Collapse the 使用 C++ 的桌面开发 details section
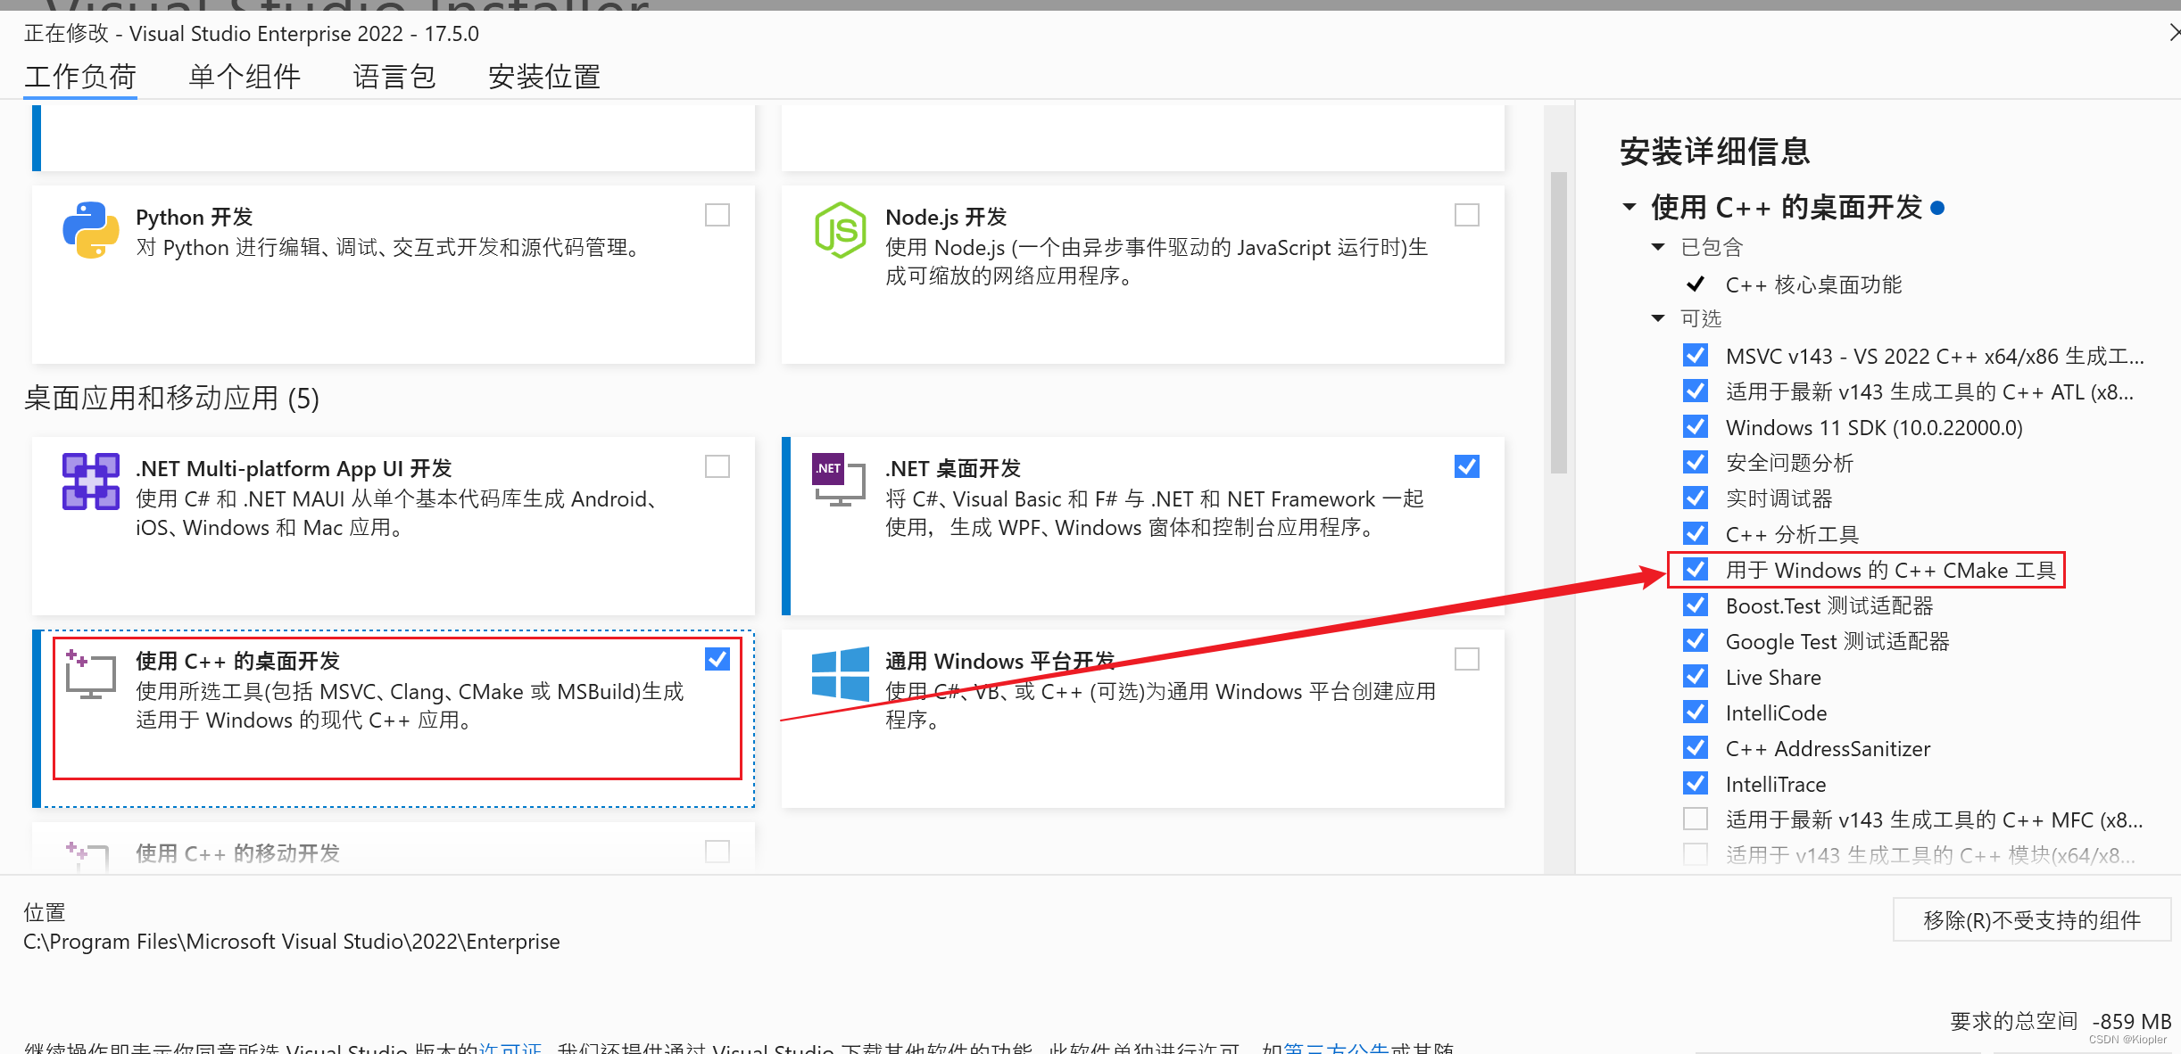2181x1054 pixels. click(1630, 207)
